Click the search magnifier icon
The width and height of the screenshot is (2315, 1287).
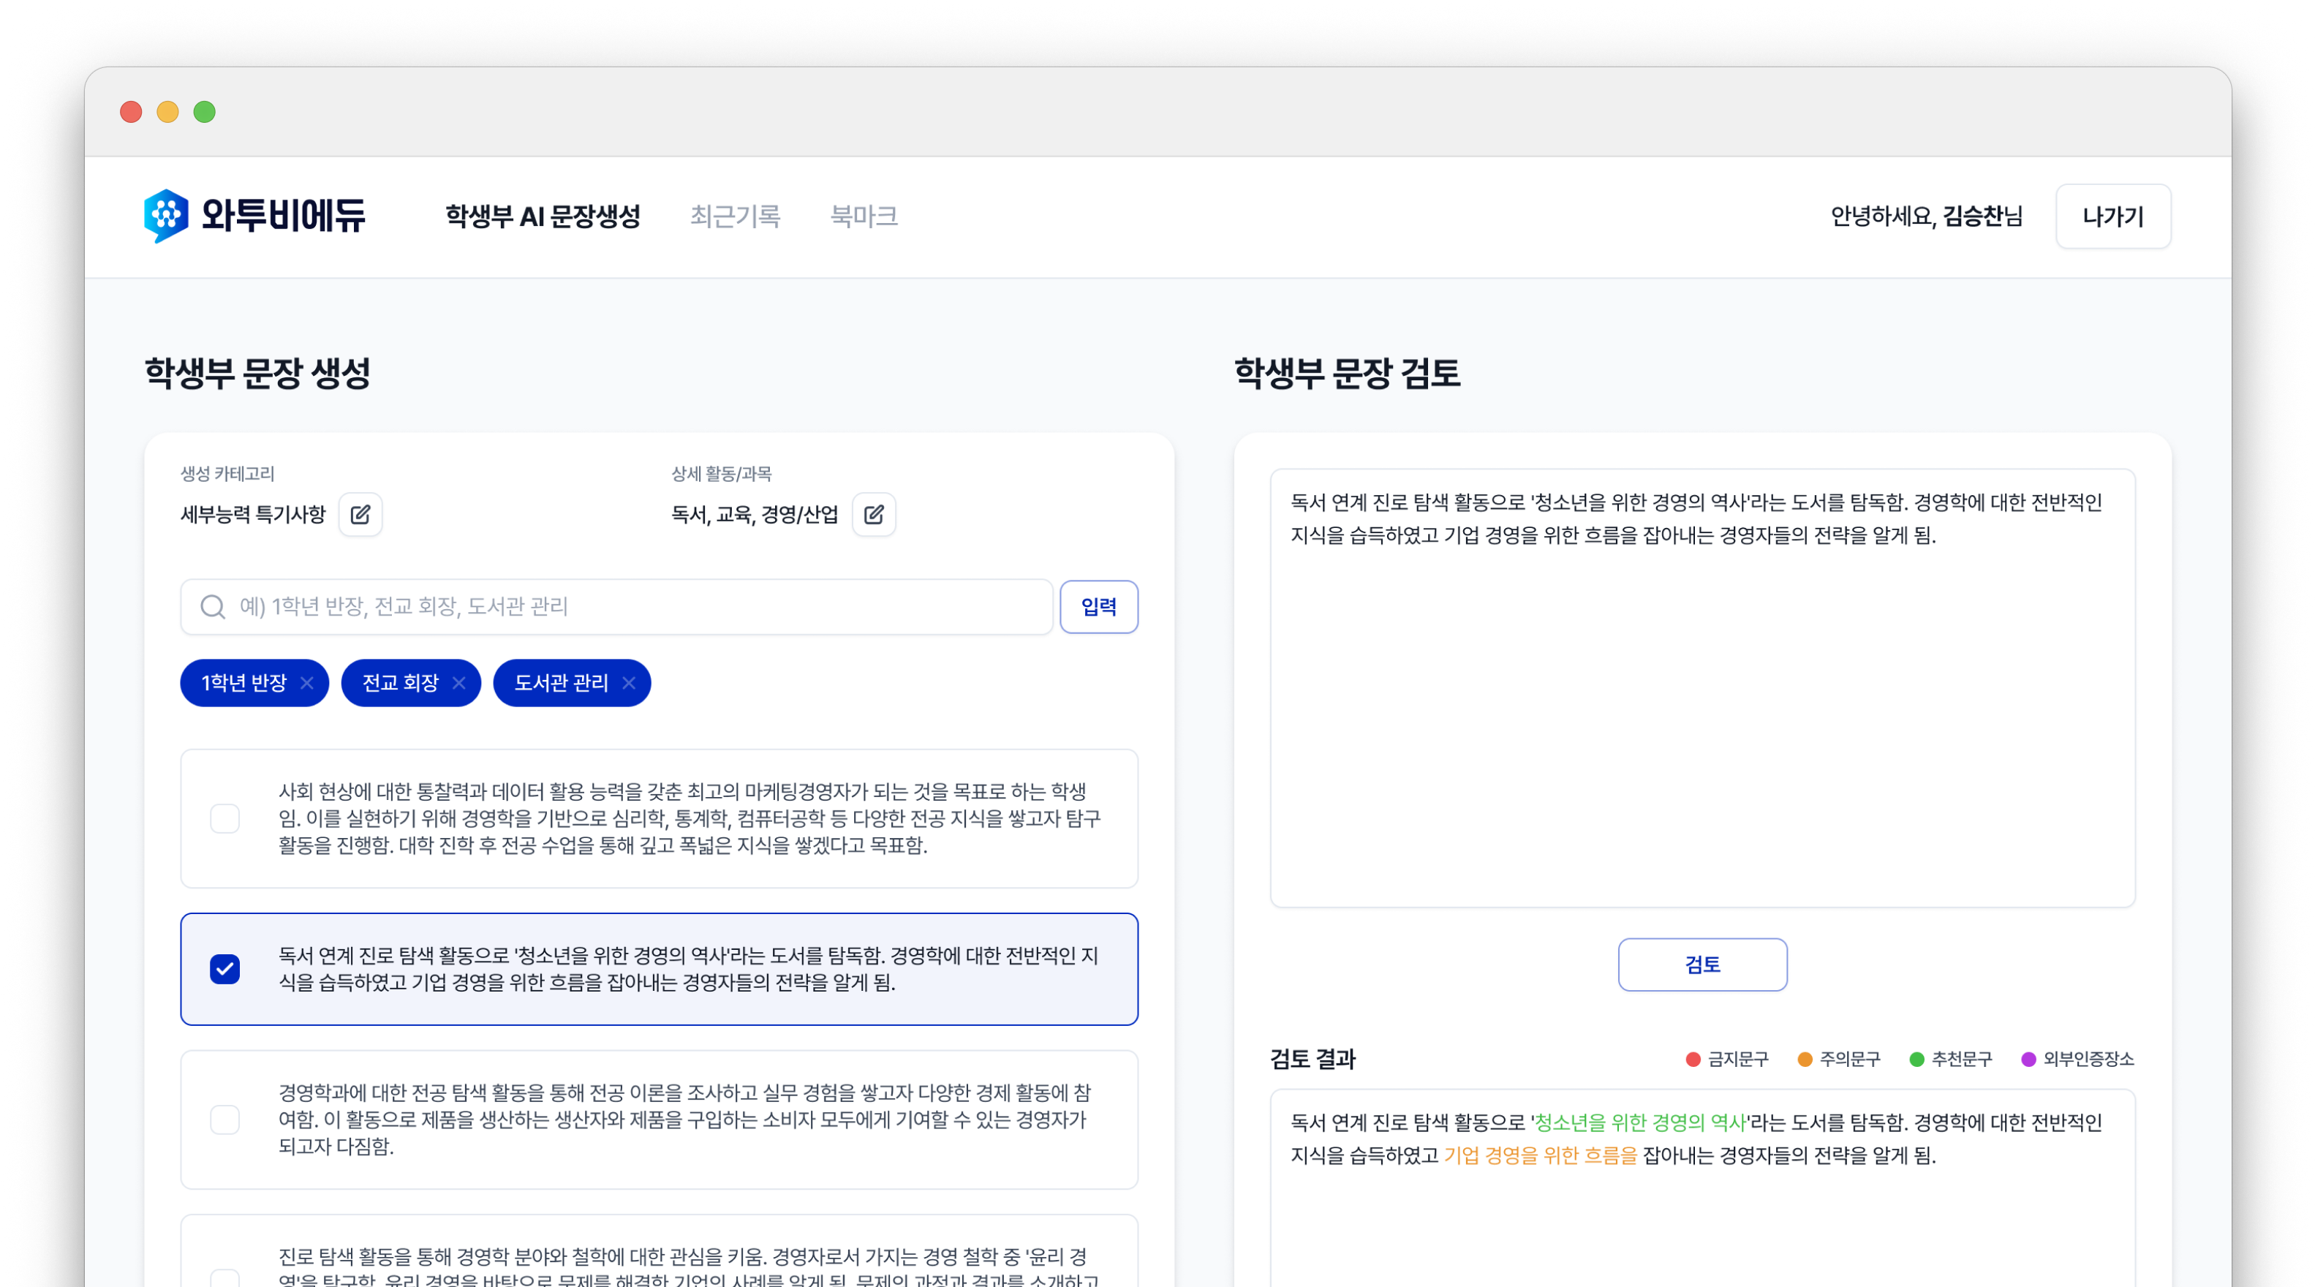(213, 607)
